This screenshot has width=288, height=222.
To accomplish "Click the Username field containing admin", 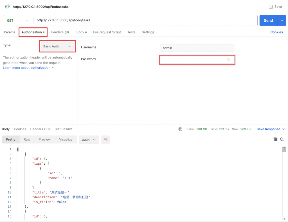I will 197,48.
